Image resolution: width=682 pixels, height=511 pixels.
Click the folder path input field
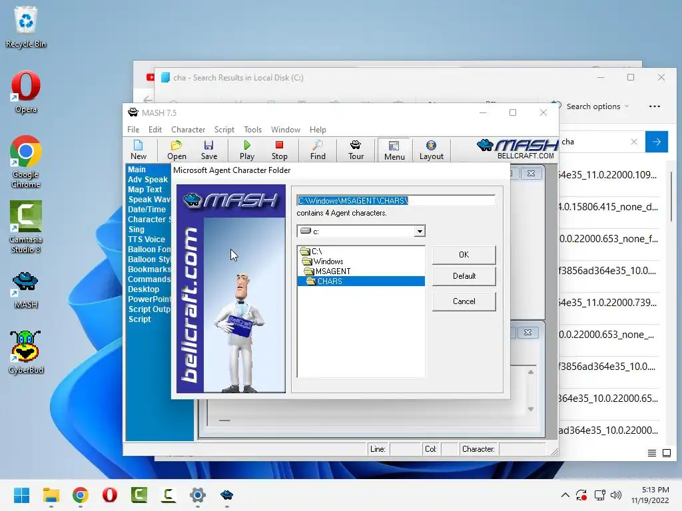396,200
